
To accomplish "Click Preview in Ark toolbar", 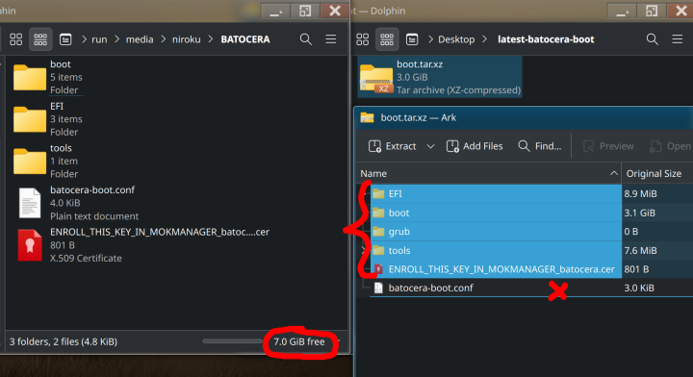I will [x=608, y=146].
